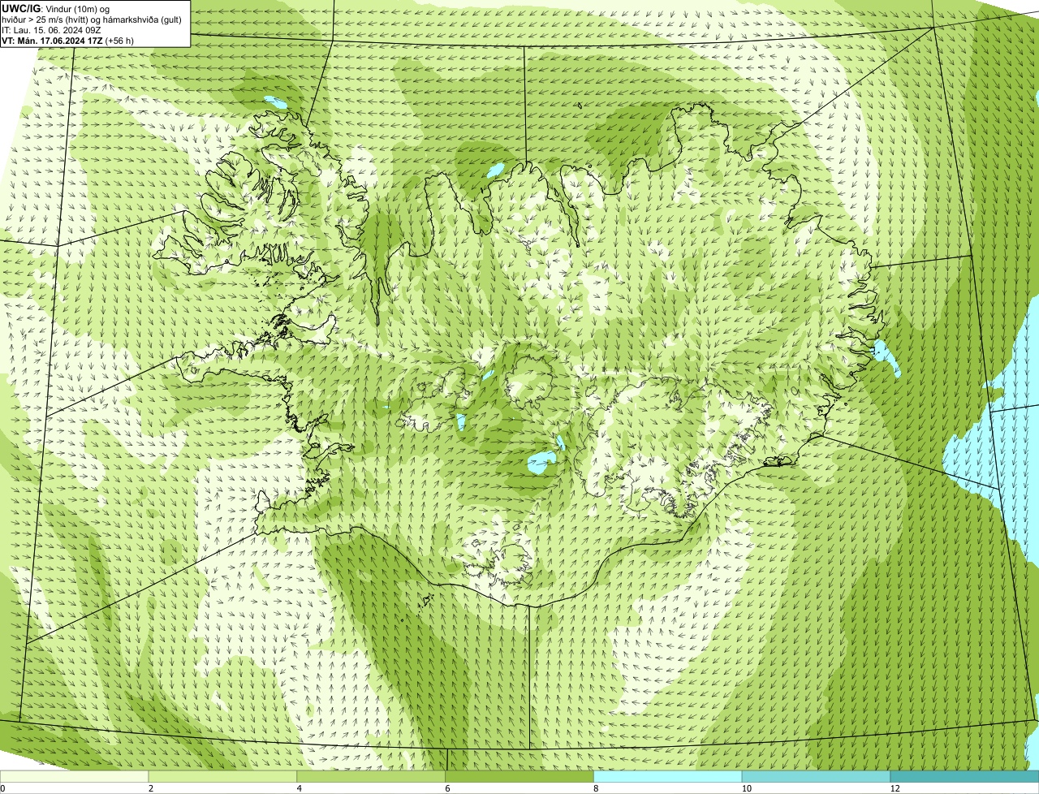Click the scale label '6' under color bar
This screenshot has width=1039, height=794.
(x=447, y=788)
